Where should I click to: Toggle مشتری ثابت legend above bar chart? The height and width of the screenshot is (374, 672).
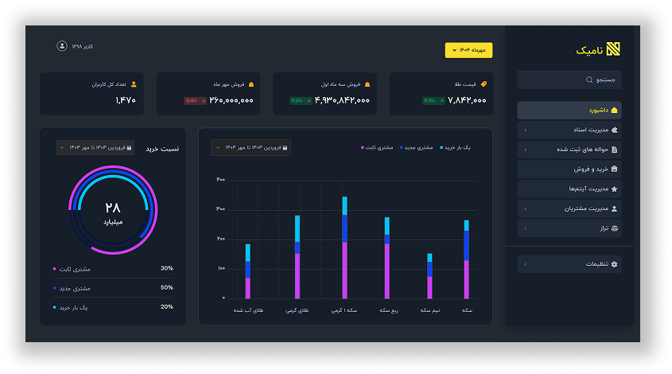pos(378,147)
